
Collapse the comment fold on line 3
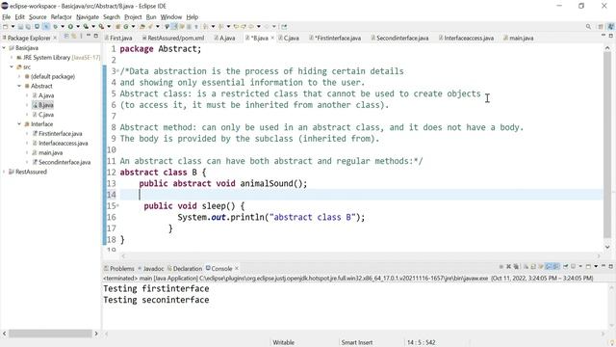[x=117, y=70]
